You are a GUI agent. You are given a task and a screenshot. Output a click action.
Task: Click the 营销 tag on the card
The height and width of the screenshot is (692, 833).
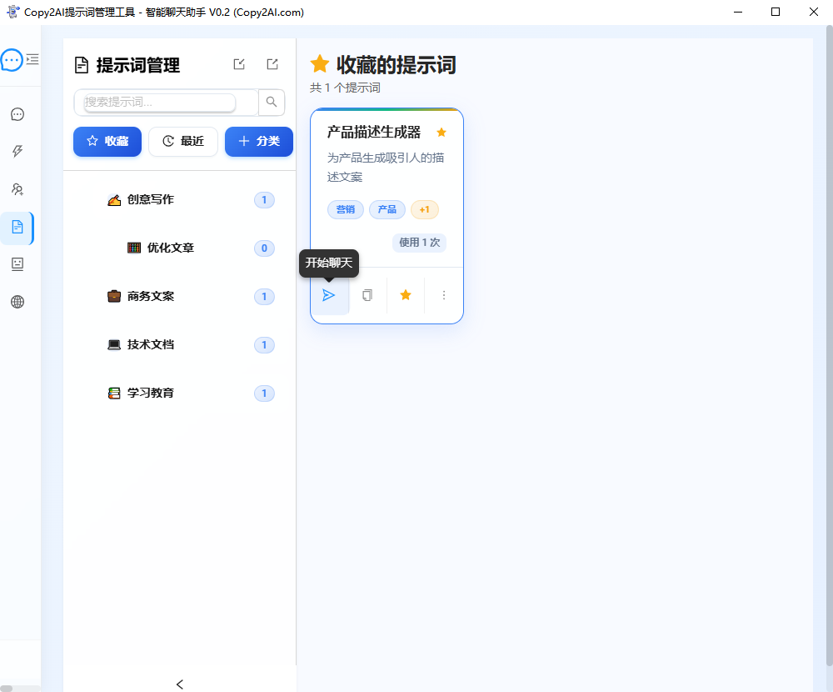(x=346, y=209)
